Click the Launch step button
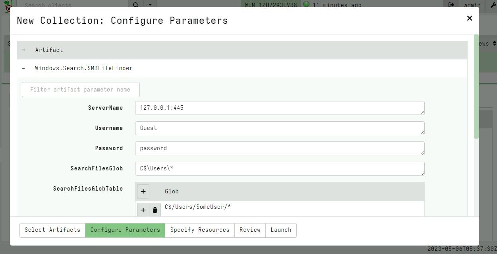The height and width of the screenshot is (254, 497). pyautogui.click(x=281, y=230)
